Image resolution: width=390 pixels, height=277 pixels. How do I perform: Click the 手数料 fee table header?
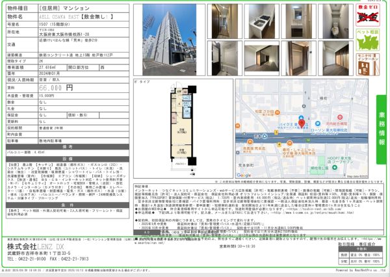(361, 249)
